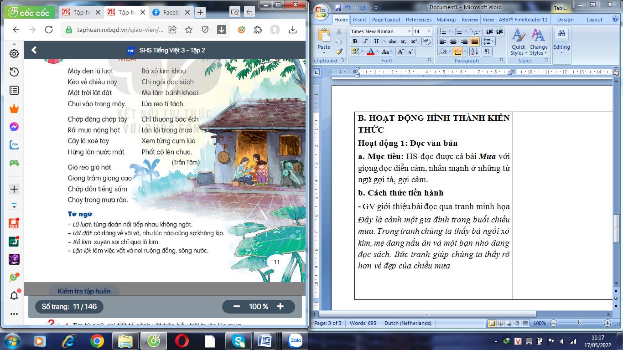Open browser extensions puzzle icon

258,30
